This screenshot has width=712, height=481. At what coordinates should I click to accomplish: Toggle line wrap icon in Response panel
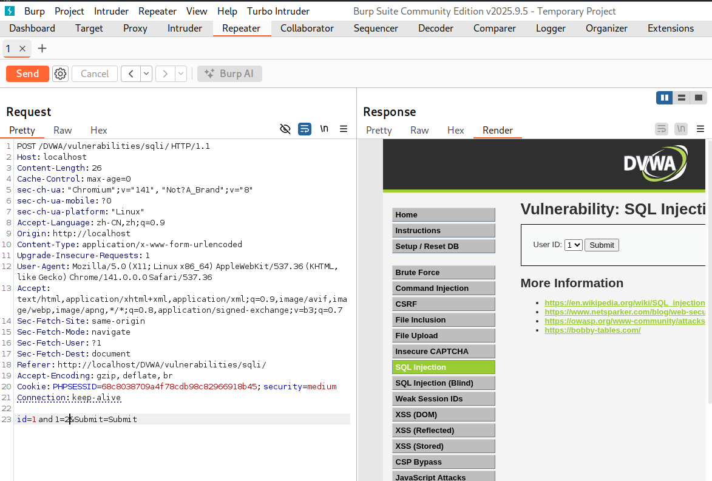click(662, 129)
